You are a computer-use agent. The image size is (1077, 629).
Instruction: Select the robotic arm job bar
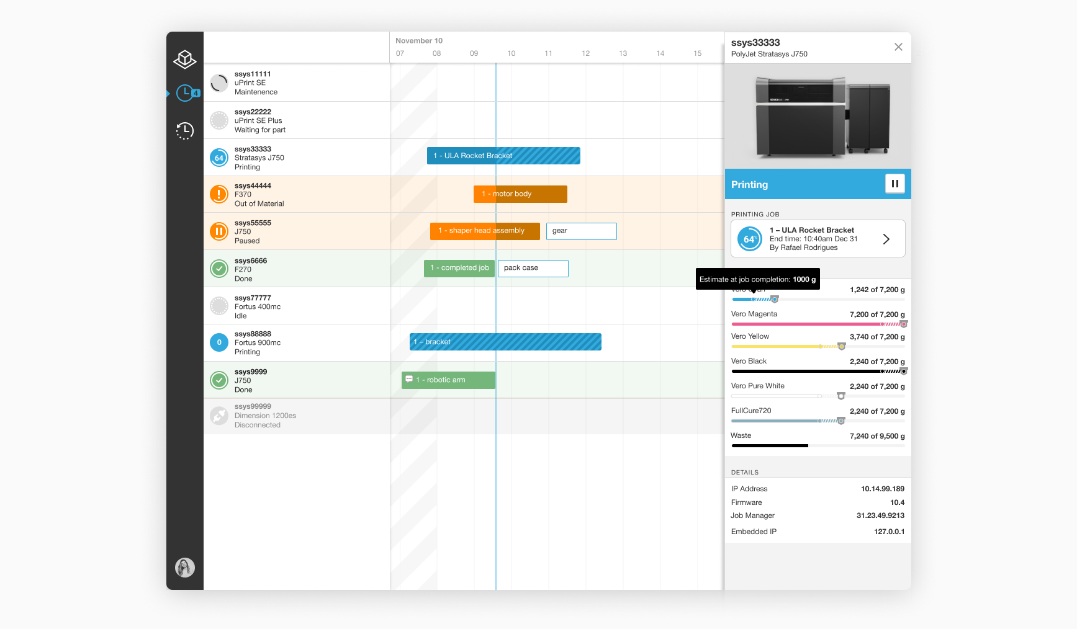pyautogui.click(x=448, y=380)
